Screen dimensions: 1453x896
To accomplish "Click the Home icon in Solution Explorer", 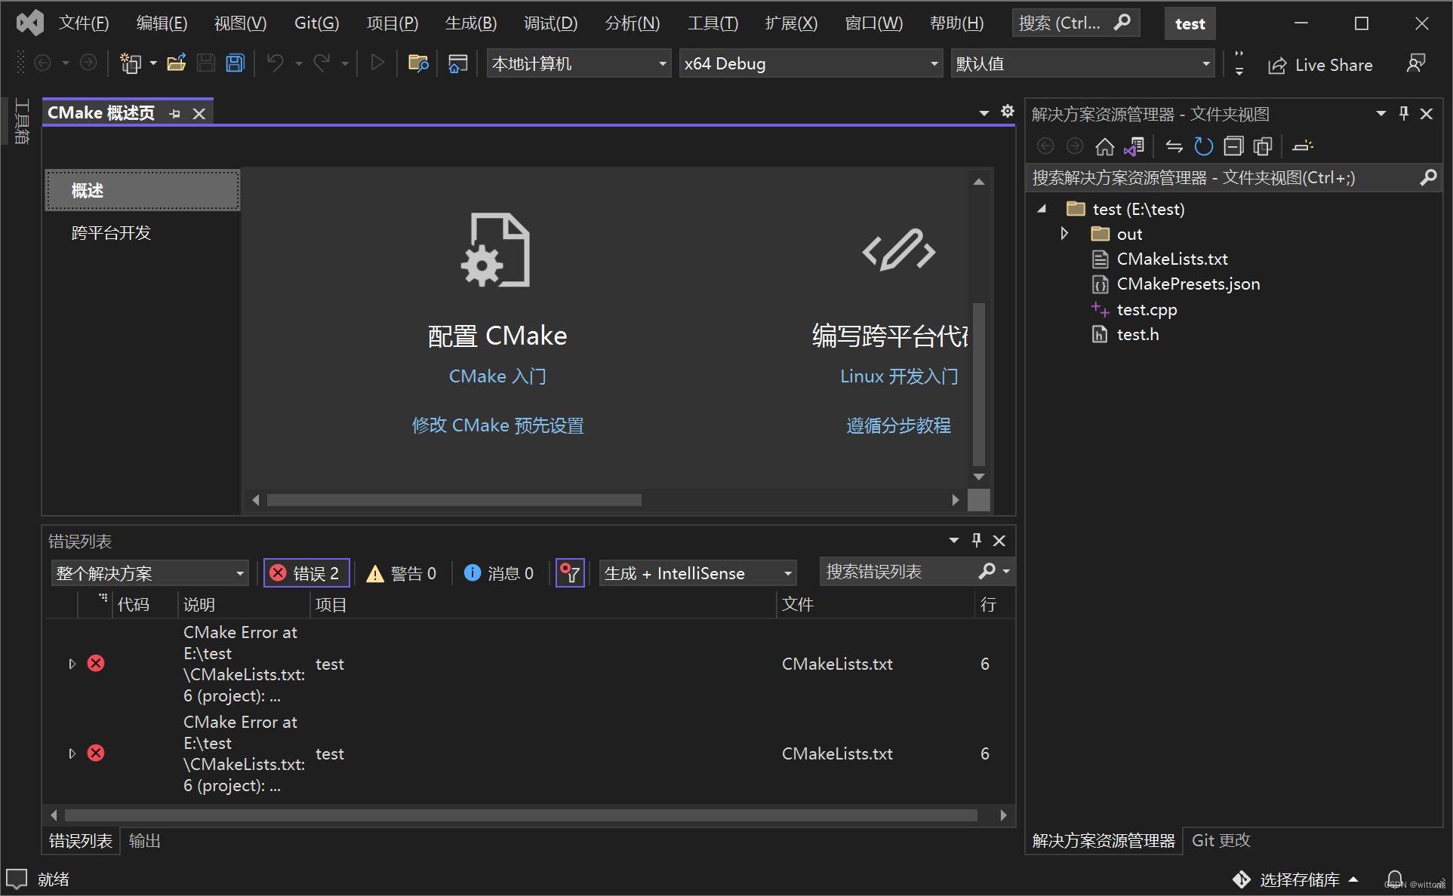I will (1104, 146).
